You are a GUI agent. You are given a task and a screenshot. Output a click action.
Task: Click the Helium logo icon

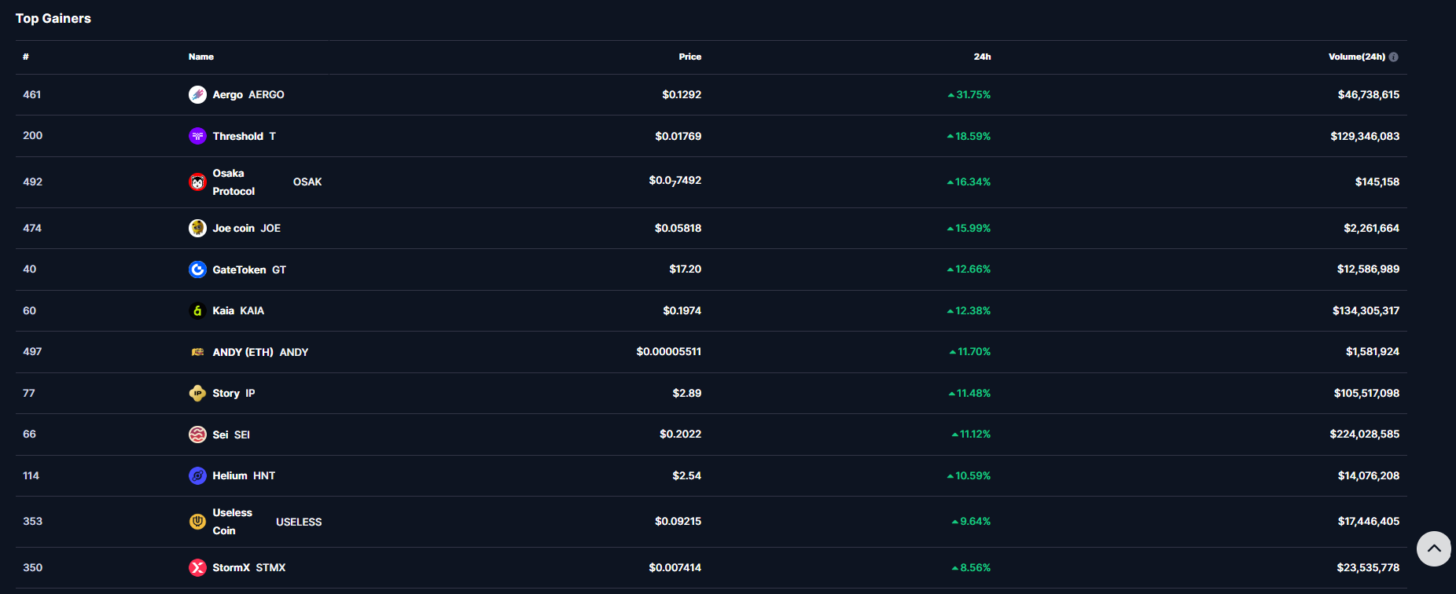click(197, 476)
